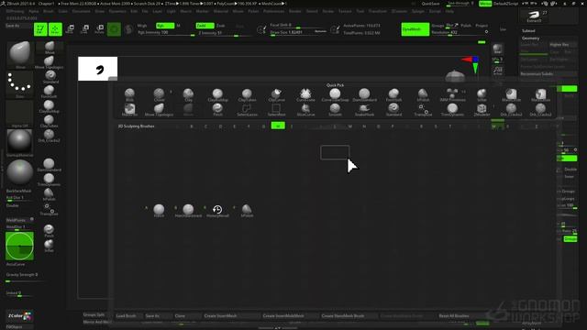Toggle Zsub sculpt mode
This screenshot has width=587, height=330.
[x=221, y=26]
